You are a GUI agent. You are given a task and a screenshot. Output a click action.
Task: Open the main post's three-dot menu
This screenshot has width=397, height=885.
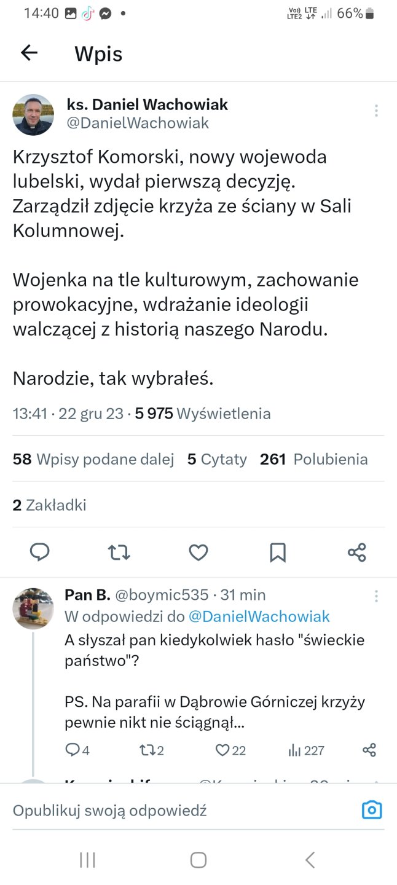click(376, 111)
